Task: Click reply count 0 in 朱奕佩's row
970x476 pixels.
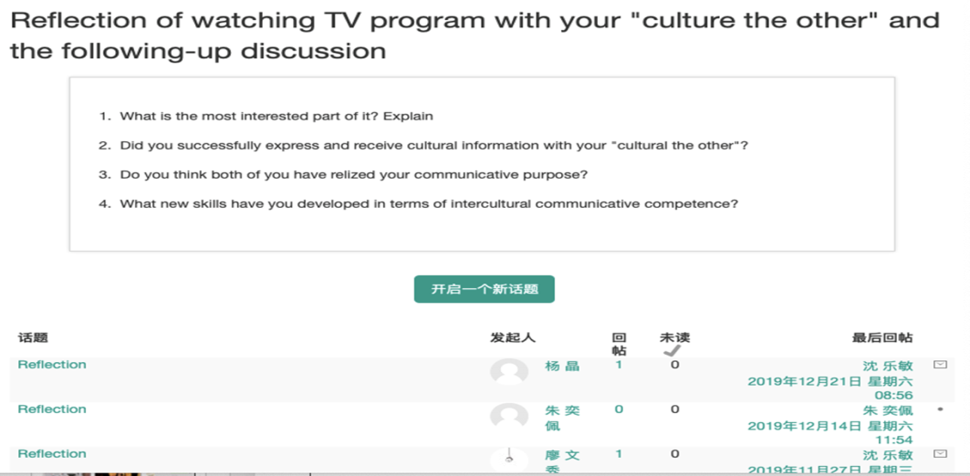Action: coord(619,409)
